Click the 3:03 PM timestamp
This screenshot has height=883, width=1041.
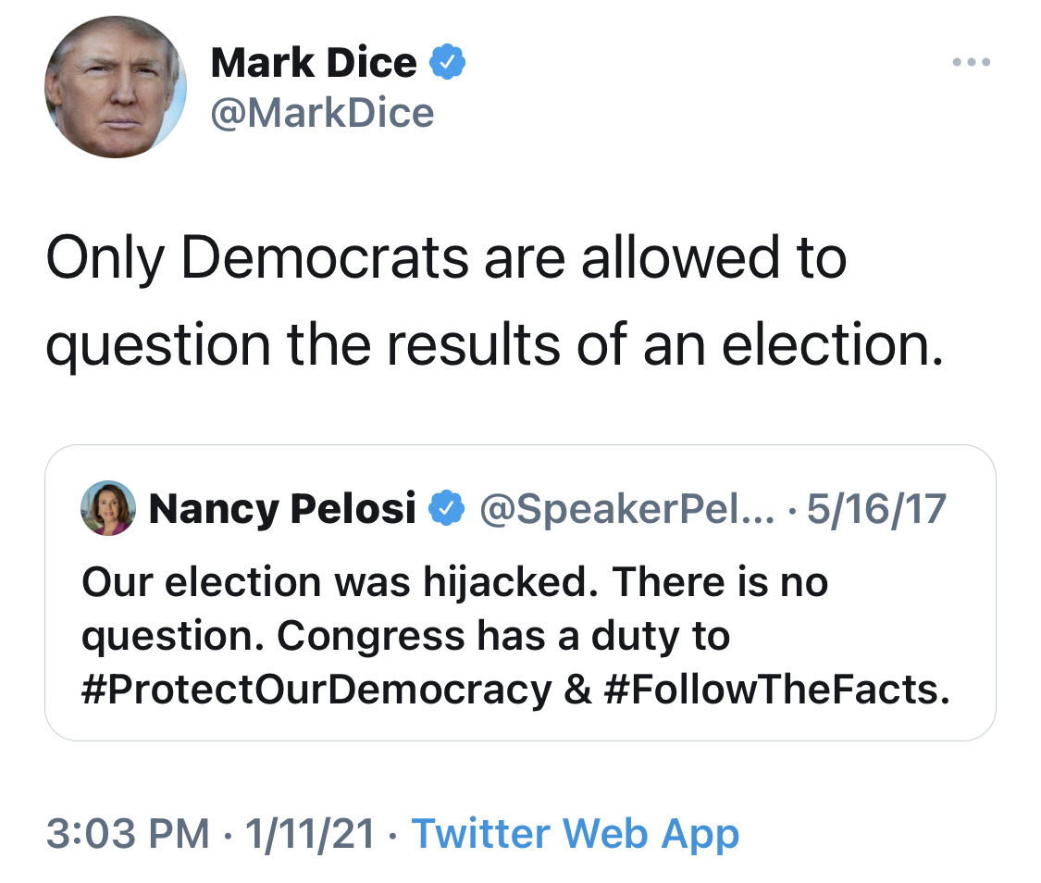point(127,834)
